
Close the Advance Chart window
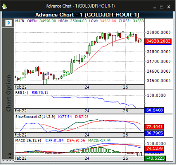tap(168, 7)
